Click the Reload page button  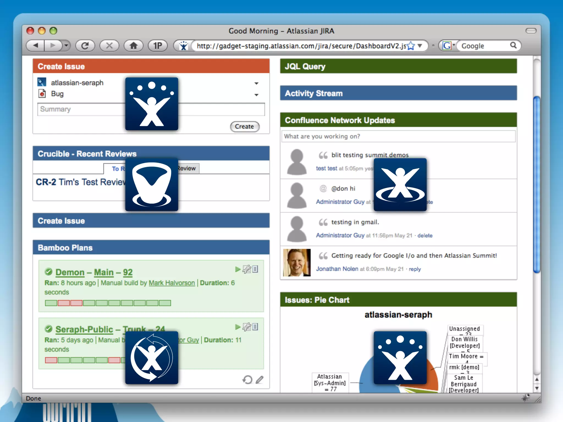pyautogui.click(x=85, y=46)
